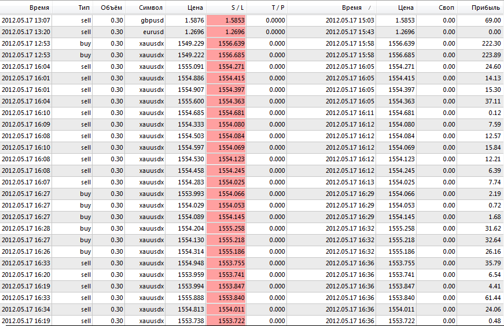
Task: Click the S / L column header
Action: [x=237, y=8]
